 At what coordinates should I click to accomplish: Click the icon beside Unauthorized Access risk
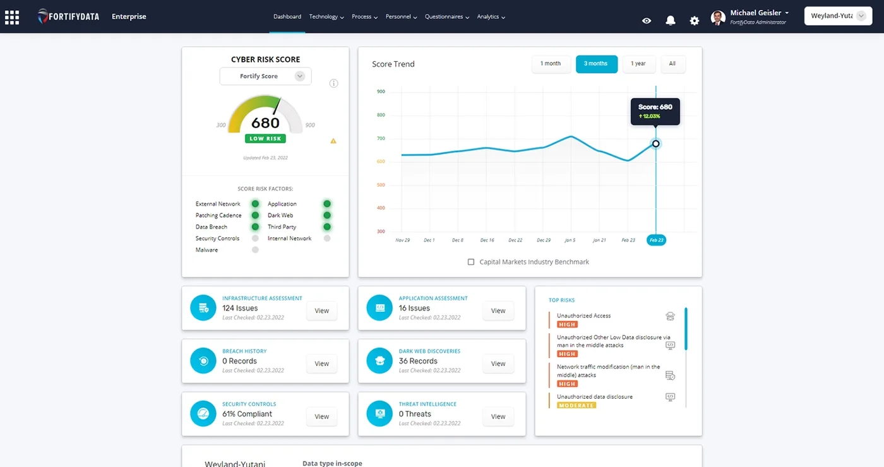pyautogui.click(x=671, y=316)
